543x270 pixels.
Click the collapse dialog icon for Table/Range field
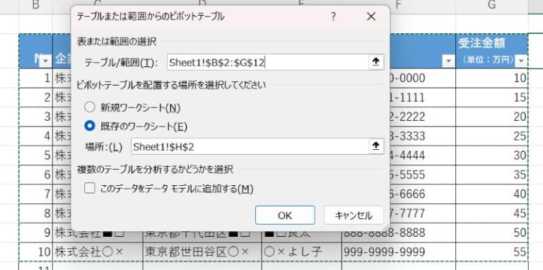pyautogui.click(x=375, y=62)
